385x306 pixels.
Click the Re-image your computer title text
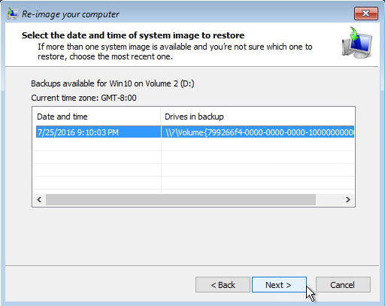pyautogui.click(x=71, y=14)
